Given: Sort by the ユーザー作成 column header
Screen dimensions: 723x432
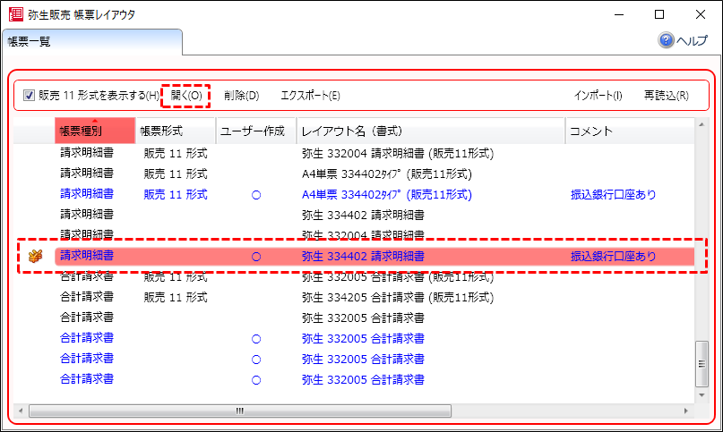Looking at the screenshot, I should pos(256,131).
